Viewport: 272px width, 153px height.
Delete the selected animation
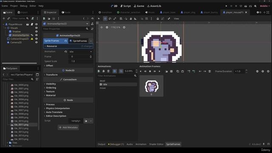(108, 71)
